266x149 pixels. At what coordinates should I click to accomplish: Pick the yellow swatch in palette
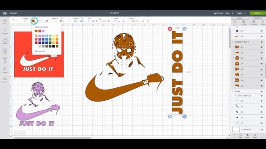(x=54, y=39)
